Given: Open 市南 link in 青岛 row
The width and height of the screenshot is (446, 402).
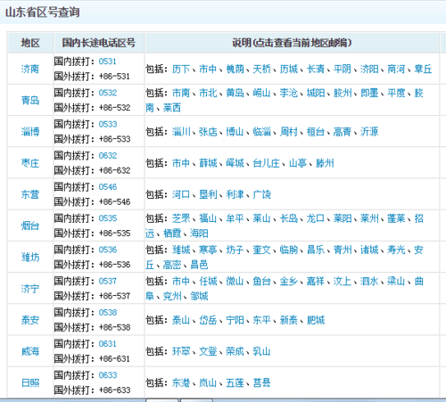Looking at the screenshot, I should click(x=181, y=93).
